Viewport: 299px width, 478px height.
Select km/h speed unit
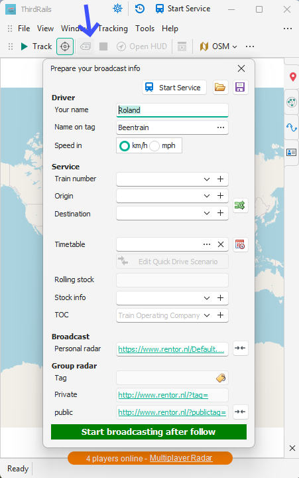tap(134, 145)
